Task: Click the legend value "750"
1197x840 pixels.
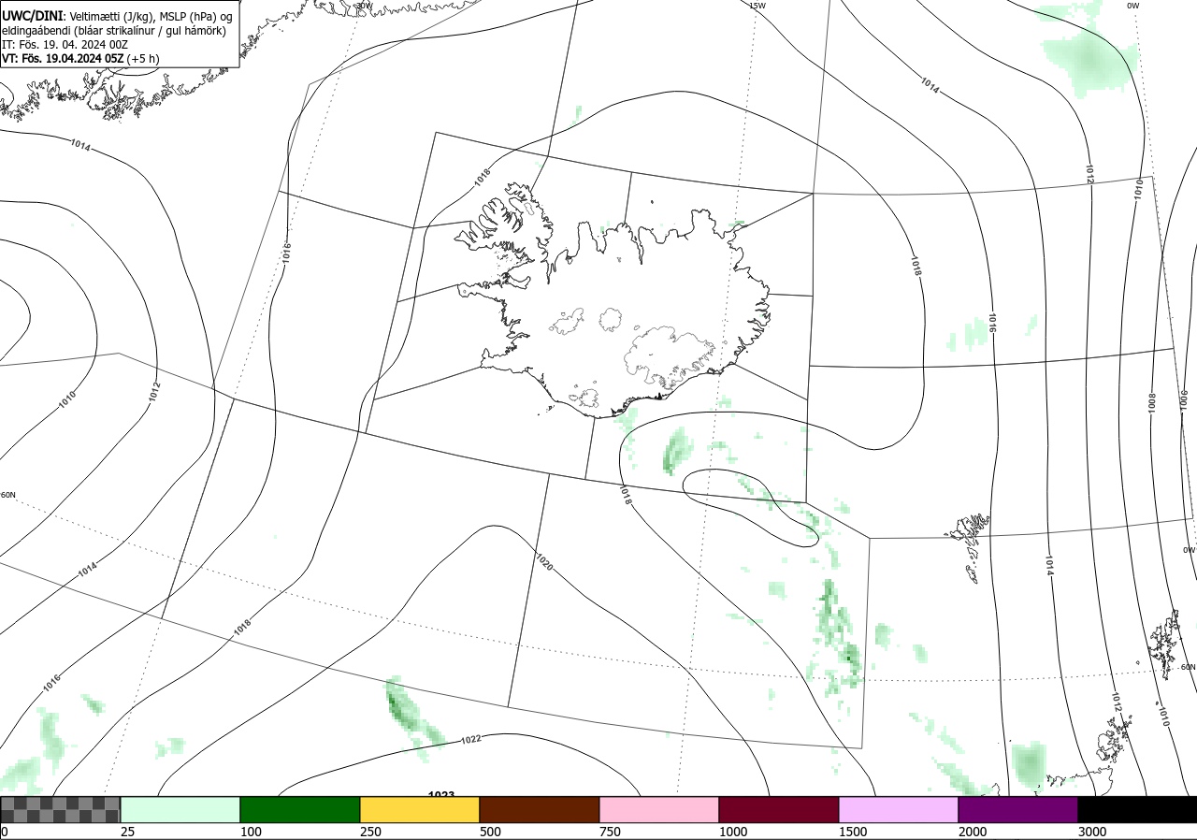Action: pyautogui.click(x=610, y=832)
